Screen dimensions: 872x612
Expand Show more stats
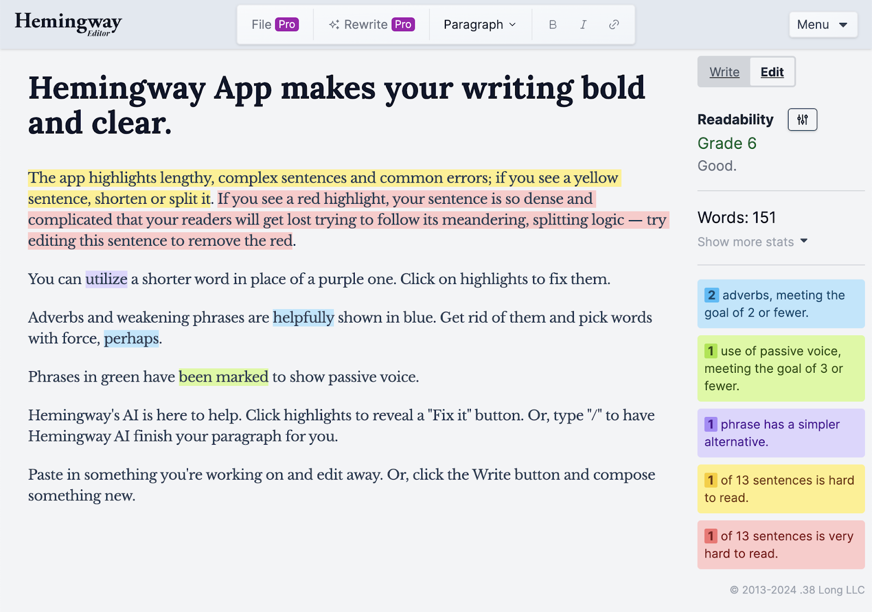point(752,241)
